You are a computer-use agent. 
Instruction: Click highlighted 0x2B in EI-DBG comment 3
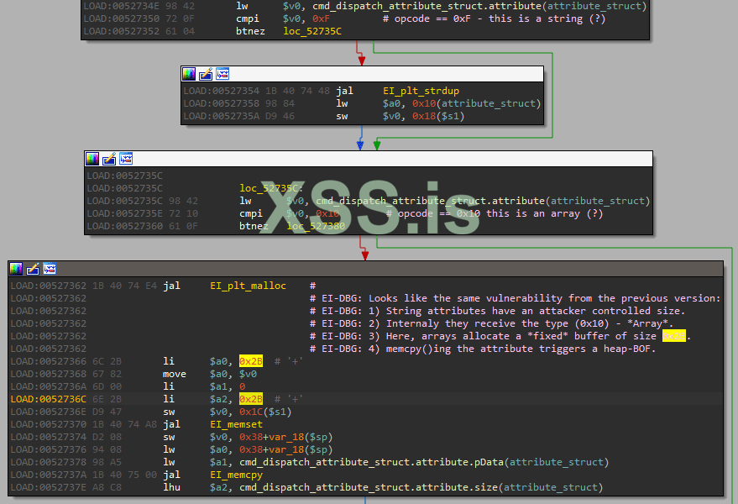674,336
